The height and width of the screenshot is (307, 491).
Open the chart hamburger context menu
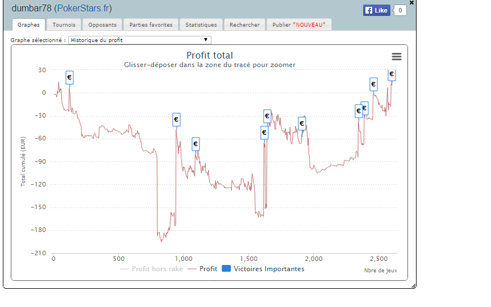[x=397, y=56]
